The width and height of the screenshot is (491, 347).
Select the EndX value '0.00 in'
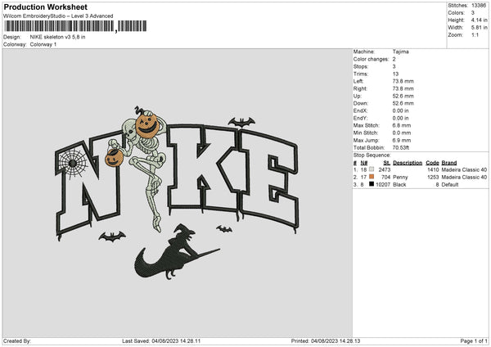click(400, 110)
